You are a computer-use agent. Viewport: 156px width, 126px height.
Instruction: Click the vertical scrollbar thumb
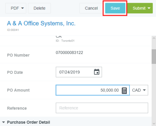154,56
